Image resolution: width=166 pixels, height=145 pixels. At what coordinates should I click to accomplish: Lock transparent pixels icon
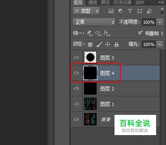pyautogui.click(x=90, y=44)
